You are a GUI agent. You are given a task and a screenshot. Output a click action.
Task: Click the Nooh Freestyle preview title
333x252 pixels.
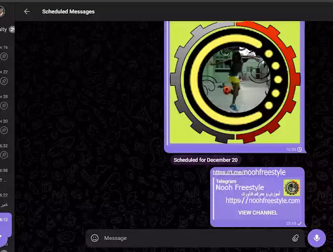(x=240, y=188)
